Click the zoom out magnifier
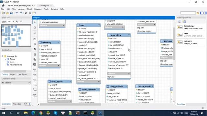Screen dimensions: 207x116 point(21,22)
